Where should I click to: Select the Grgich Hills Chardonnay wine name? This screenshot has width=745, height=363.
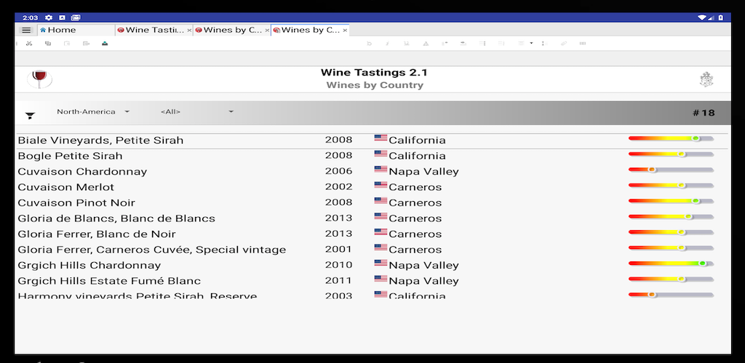[x=89, y=266]
